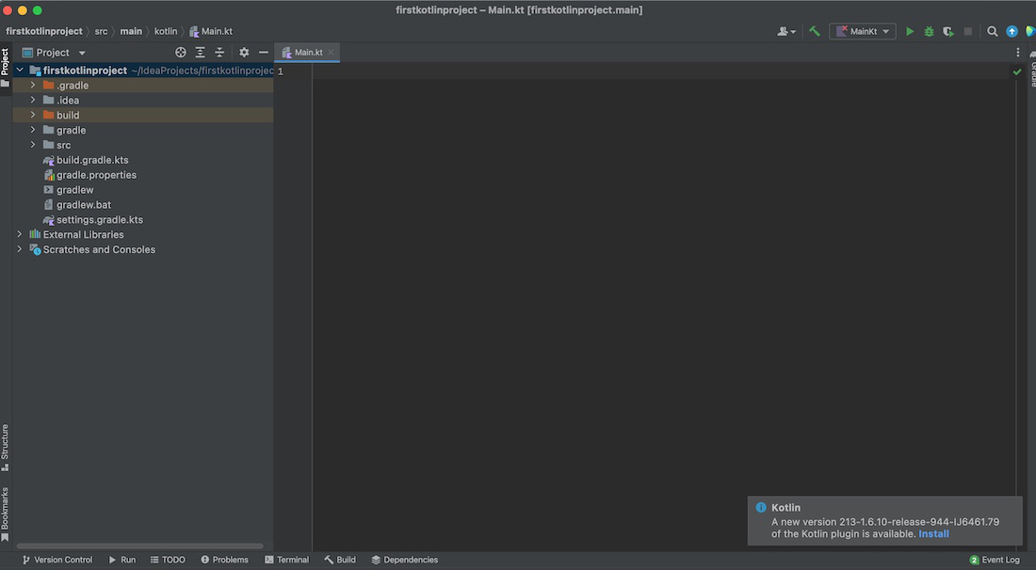Image resolution: width=1036 pixels, height=570 pixels.
Task: Select the Main.kt editor tab
Action: coord(307,52)
